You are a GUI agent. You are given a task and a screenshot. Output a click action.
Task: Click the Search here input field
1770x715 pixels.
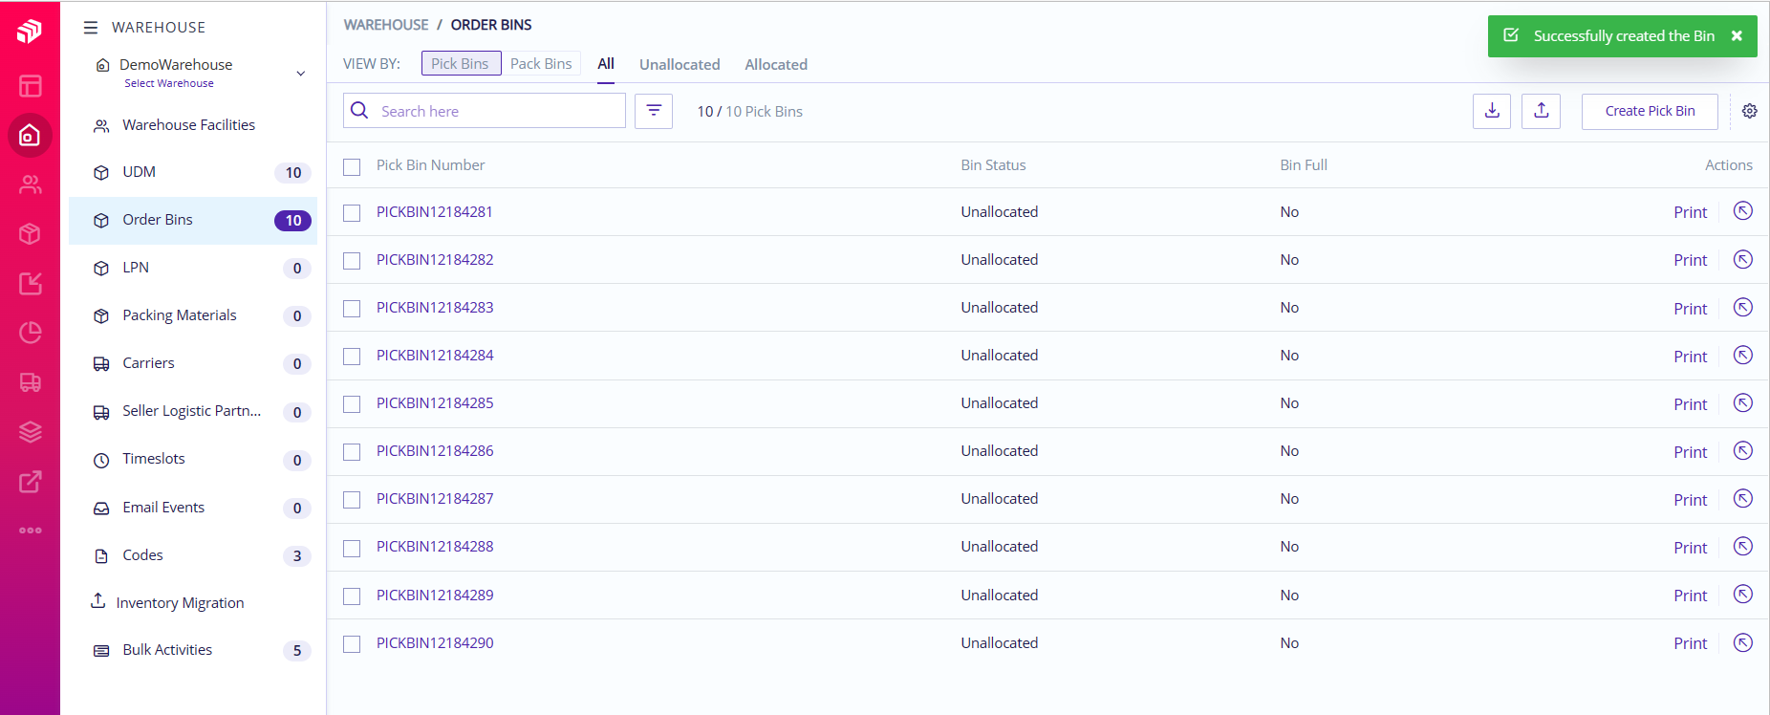pyautogui.click(x=497, y=111)
